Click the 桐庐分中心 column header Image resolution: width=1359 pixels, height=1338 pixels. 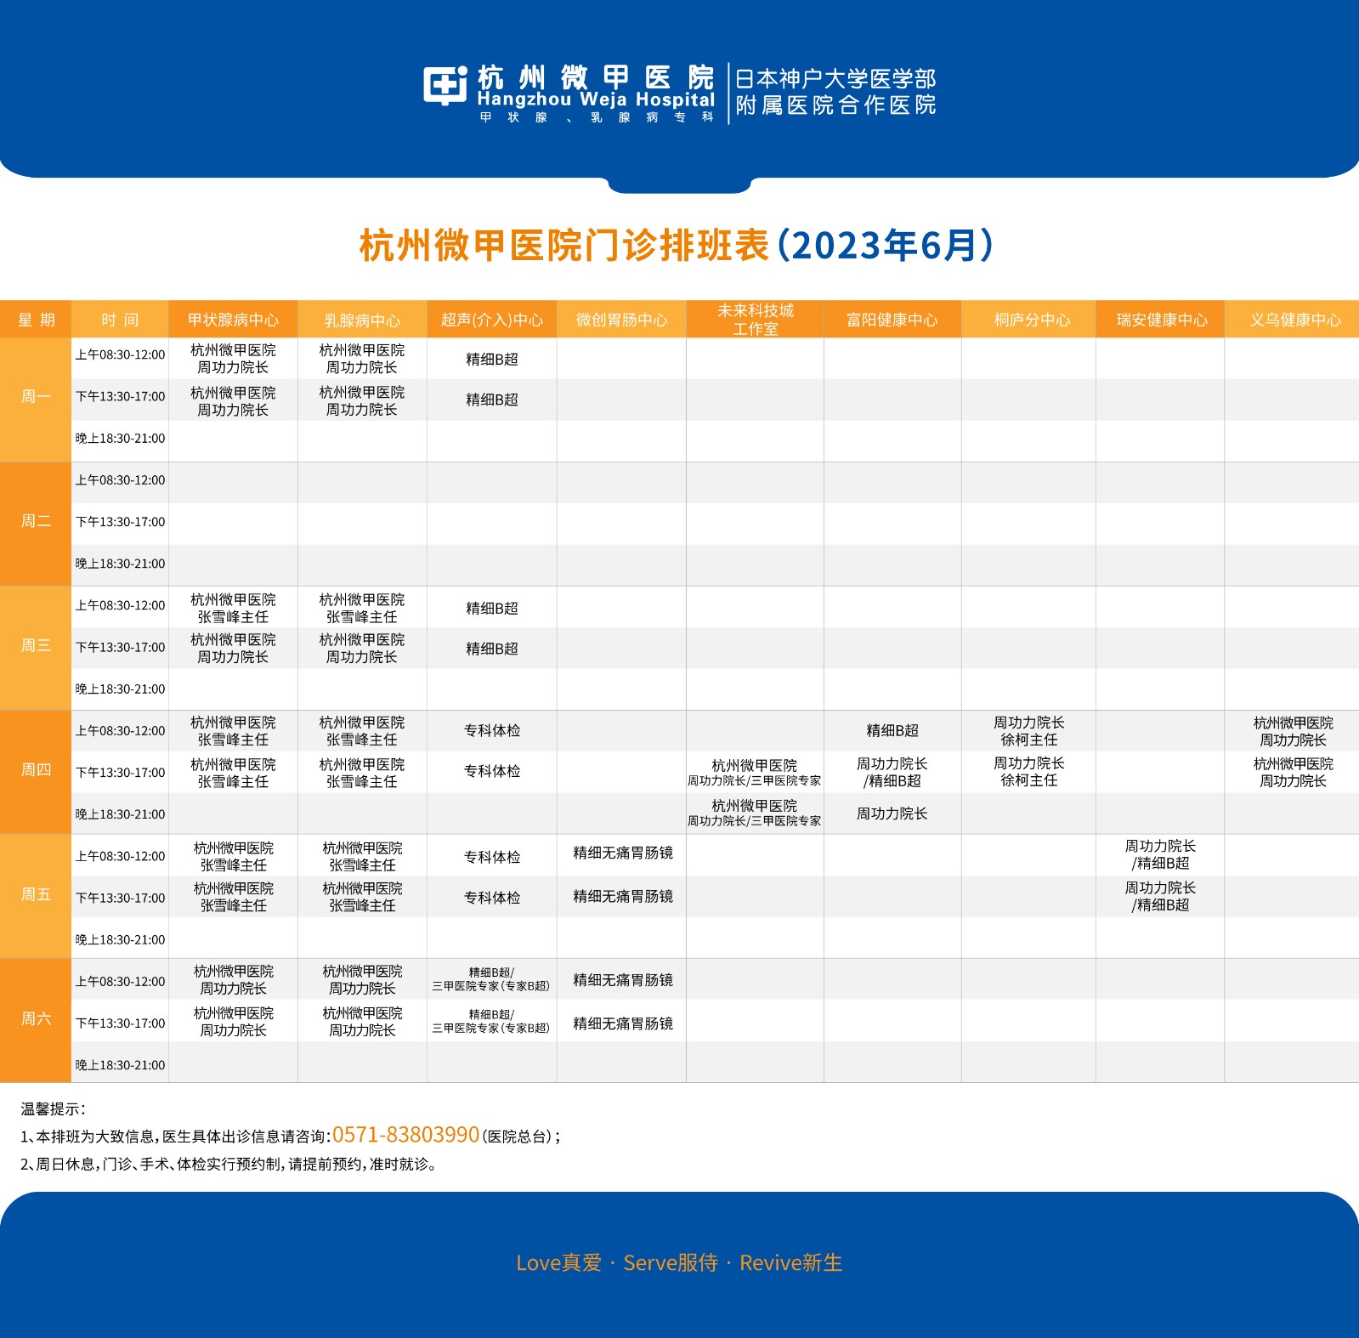[x=1028, y=320]
